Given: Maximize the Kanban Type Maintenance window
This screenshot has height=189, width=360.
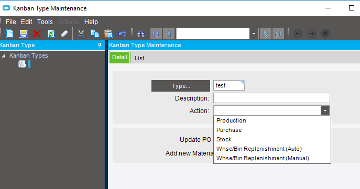Looking at the screenshot, I should (352, 8).
